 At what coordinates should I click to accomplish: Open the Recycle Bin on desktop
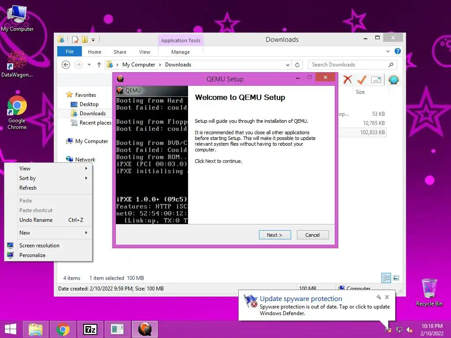point(429,292)
